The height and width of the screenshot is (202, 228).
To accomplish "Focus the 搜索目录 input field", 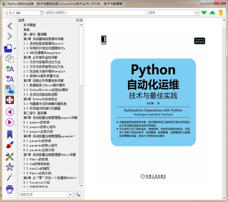I will [x=44, y=195].
